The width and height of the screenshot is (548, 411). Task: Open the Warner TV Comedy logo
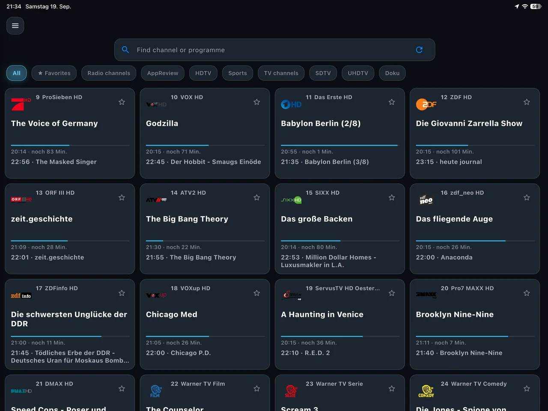click(x=426, y=391)
